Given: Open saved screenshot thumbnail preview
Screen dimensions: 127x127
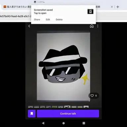Looking at the screenshot, I should click(x=90, y=11).
